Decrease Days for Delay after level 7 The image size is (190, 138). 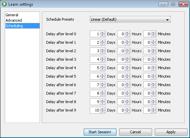[x=103, y=95]
